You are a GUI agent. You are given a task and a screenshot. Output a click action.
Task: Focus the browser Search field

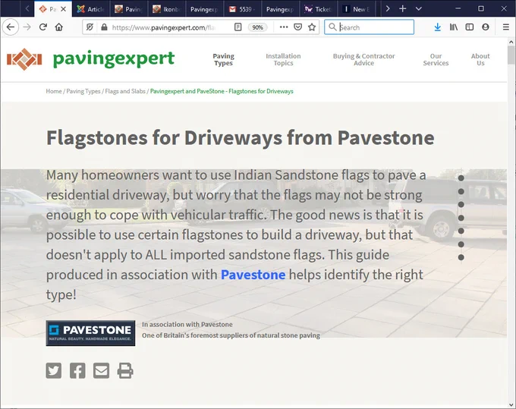tap(369, 27)
